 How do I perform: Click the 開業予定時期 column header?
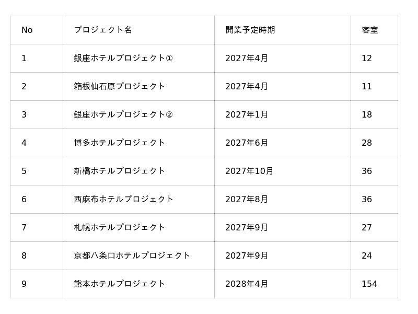283,30
